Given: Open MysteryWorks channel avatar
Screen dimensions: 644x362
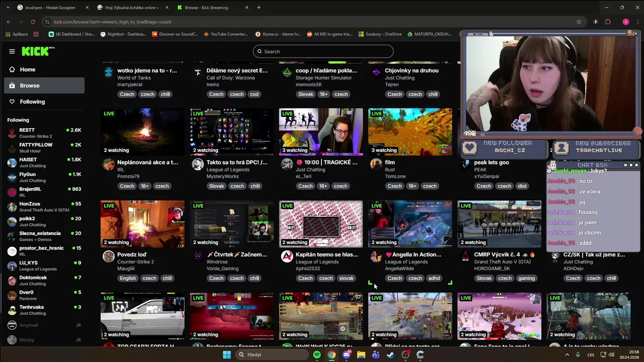Looking at the screenshot, I should point(198,164).
